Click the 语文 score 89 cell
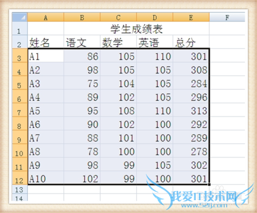Viewport: 257px width, 213px height. [82, 96]
